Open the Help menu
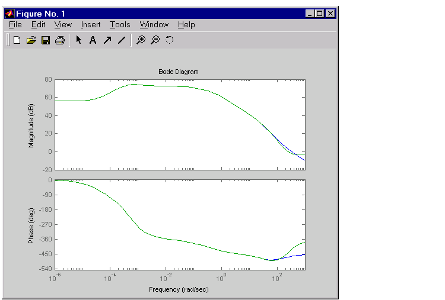Screen dimensions: 445x300 [x=186, y=24]
